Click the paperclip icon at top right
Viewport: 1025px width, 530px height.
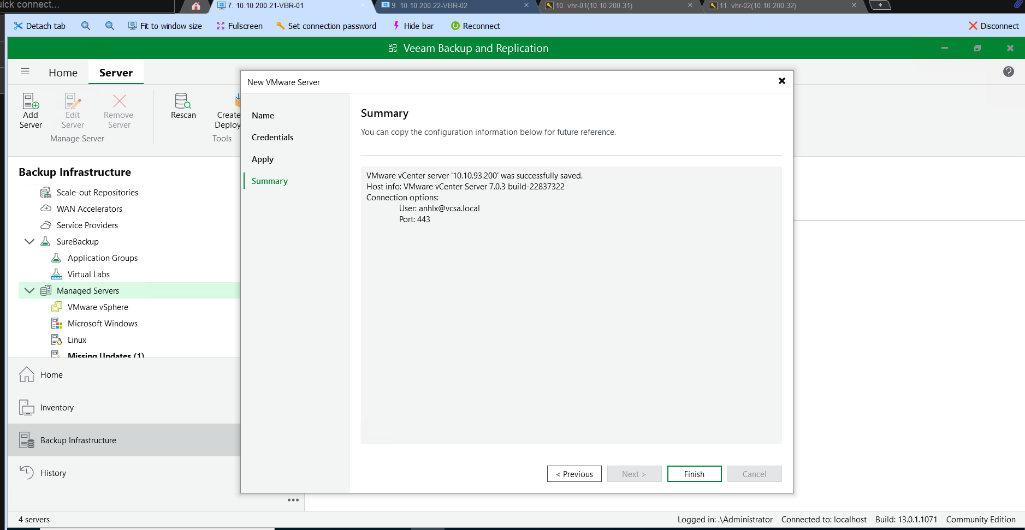tap(1018, 4)
